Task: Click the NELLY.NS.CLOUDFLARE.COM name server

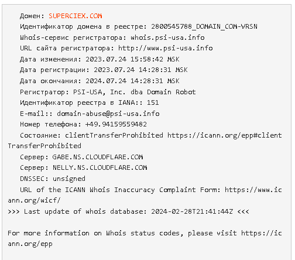Action: [100, 167]
